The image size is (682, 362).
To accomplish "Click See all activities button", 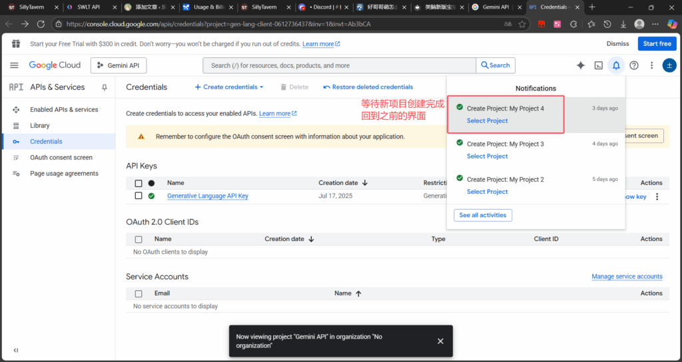I will (483, 215).
